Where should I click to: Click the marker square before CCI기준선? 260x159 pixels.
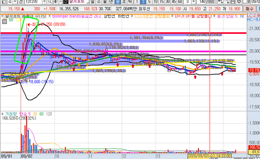pos(132,16)
